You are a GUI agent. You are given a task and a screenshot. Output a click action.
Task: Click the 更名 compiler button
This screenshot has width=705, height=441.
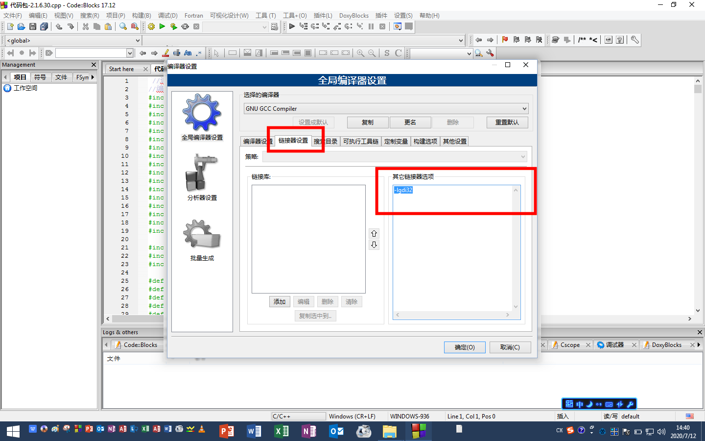click(410, 122)
